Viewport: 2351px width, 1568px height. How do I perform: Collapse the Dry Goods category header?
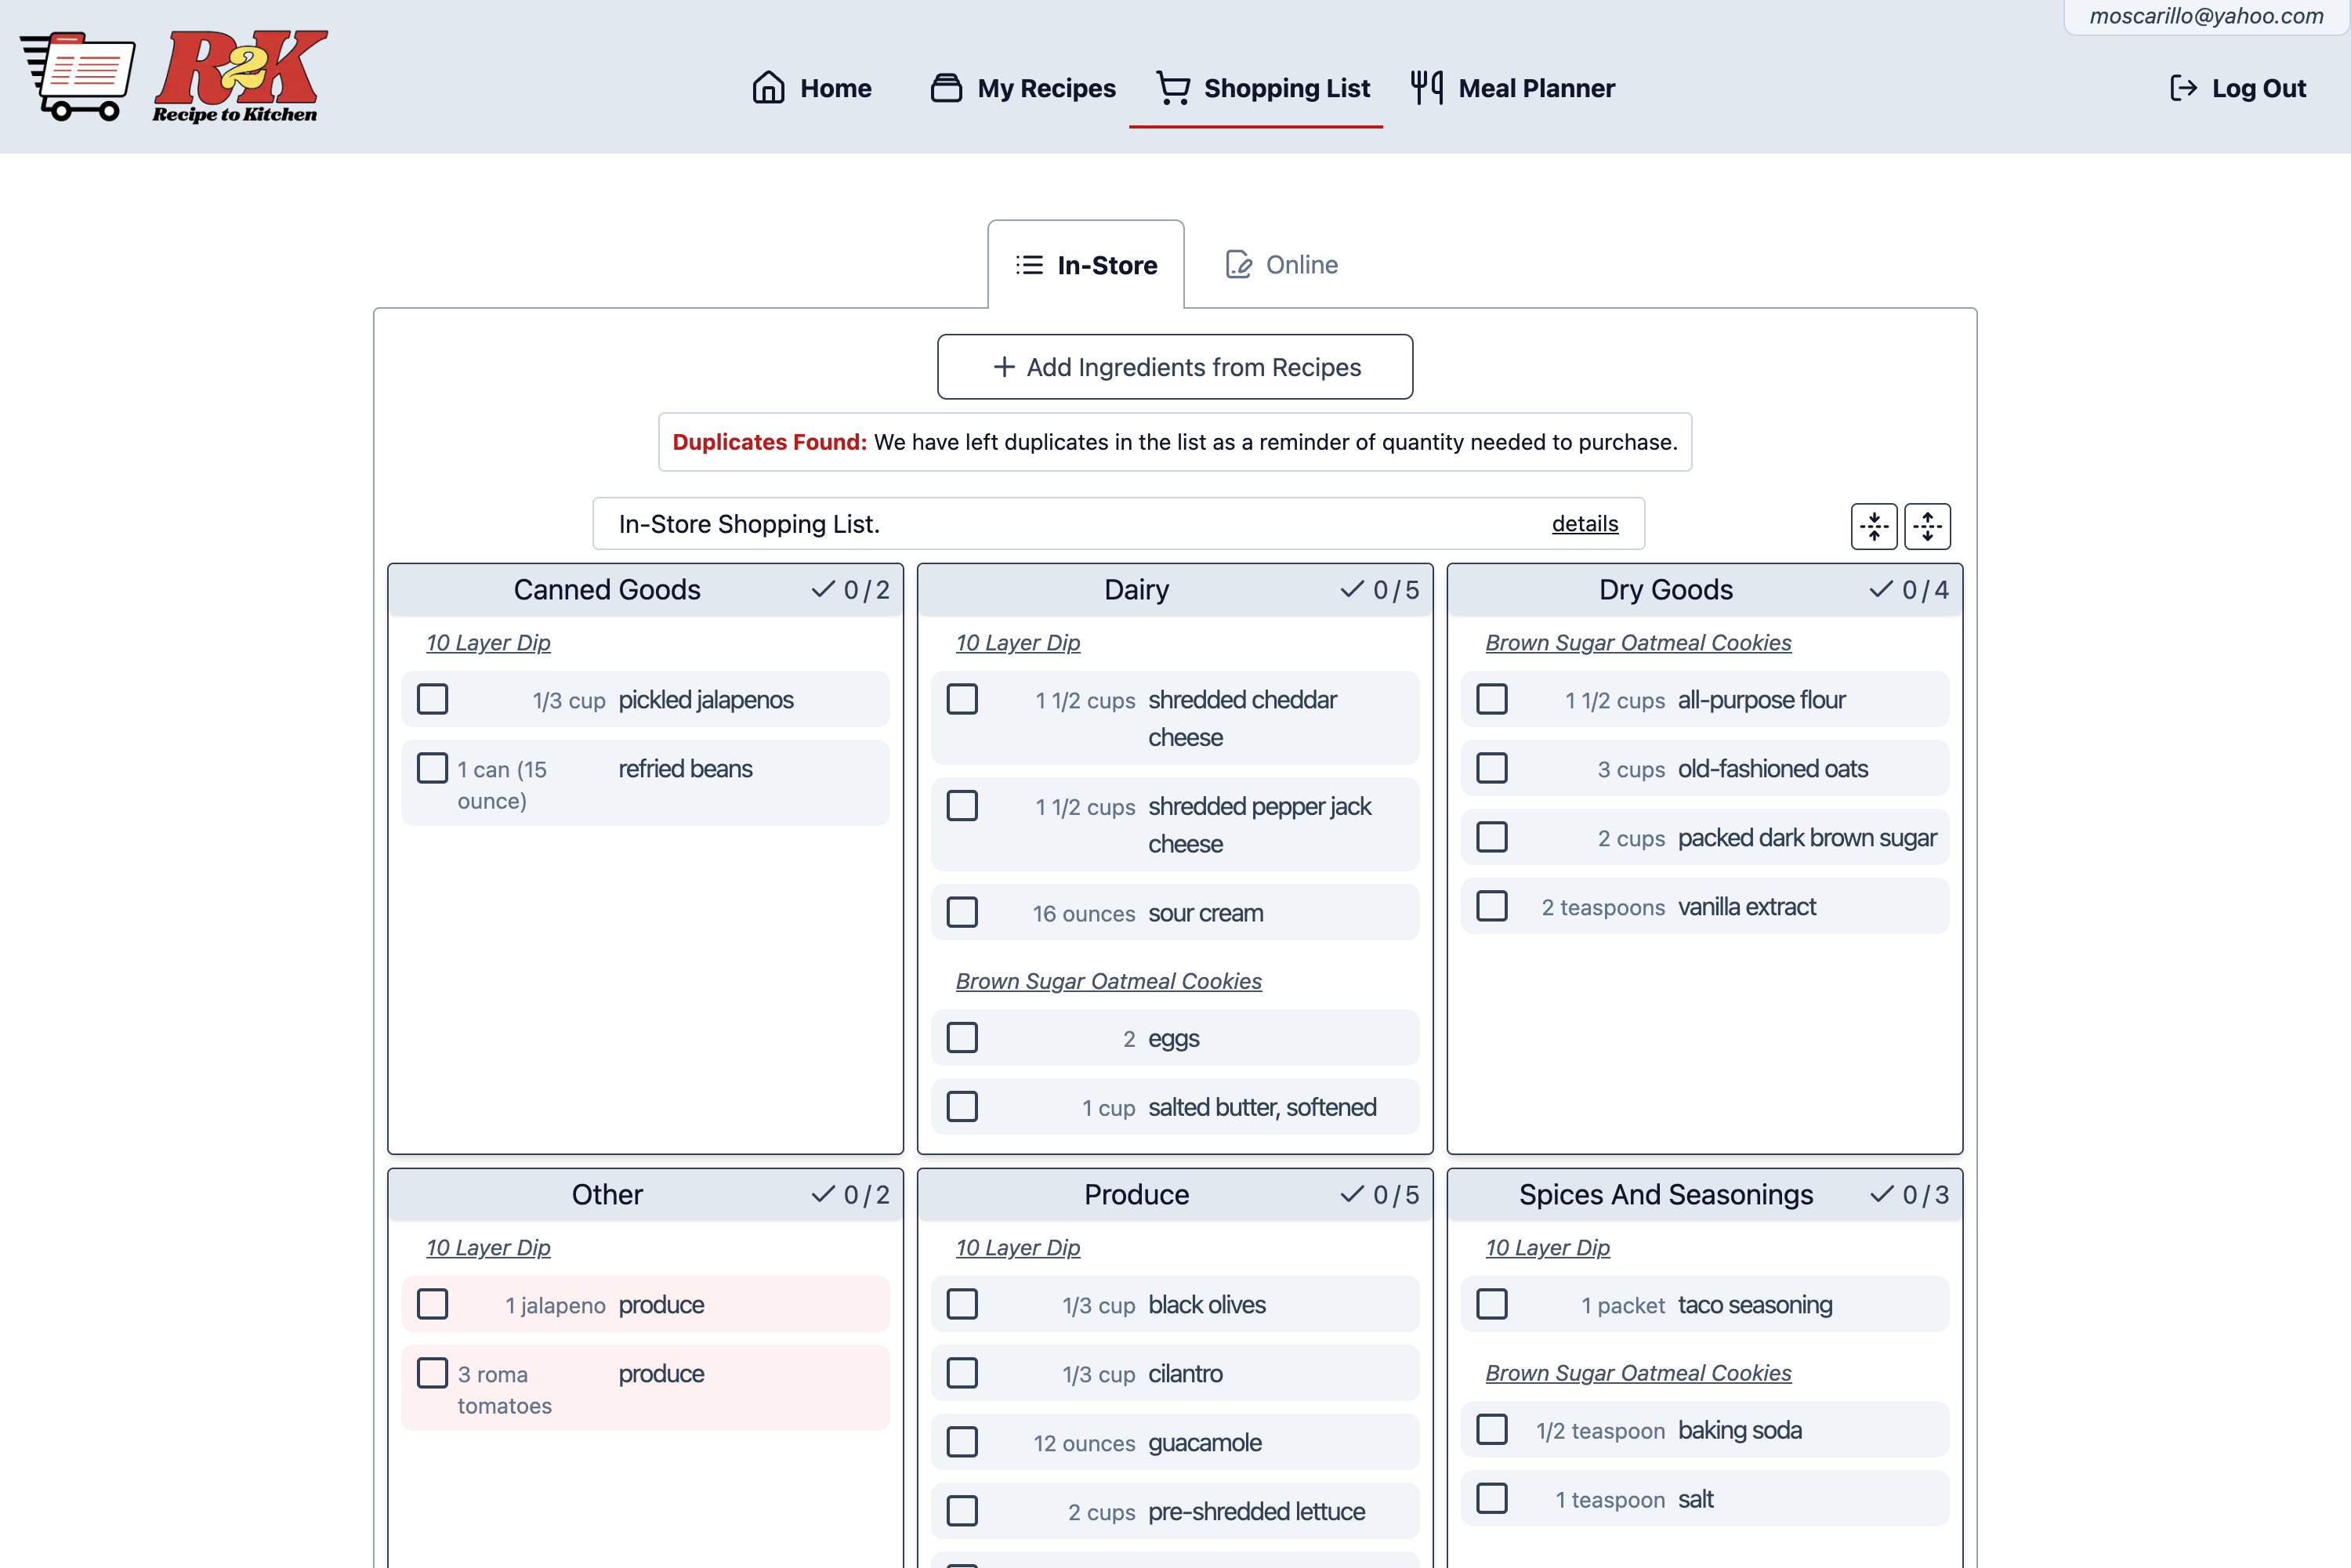tap(1665, 590)
